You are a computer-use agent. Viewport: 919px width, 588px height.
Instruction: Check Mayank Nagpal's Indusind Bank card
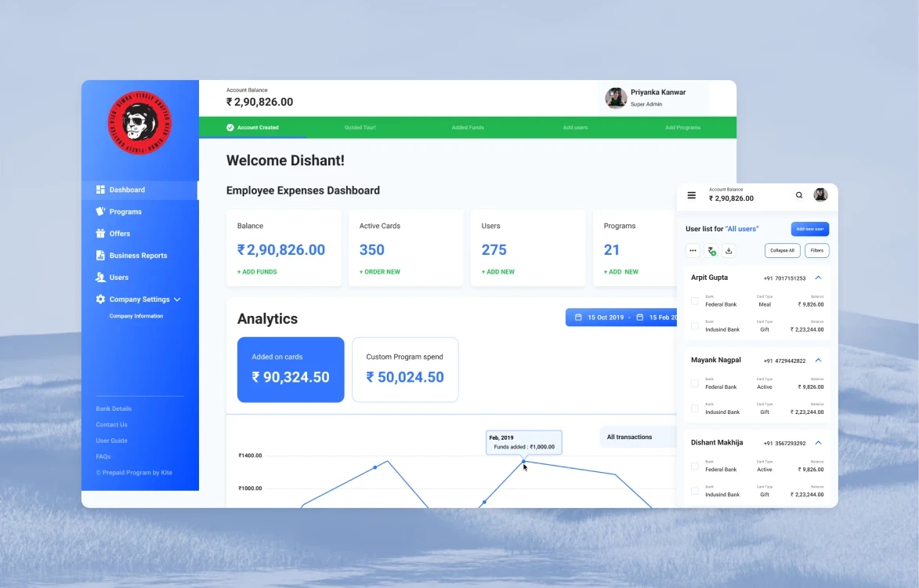[x=694, y=408]
